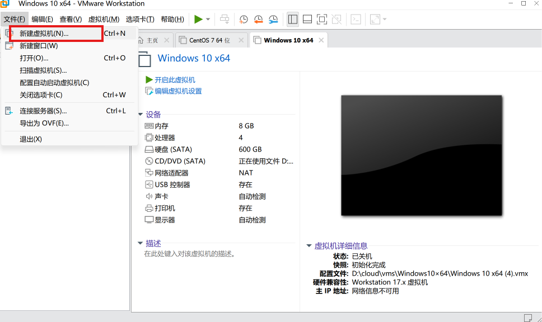The image size is (542, 322).
Task: Open the 帮助(H) menu
Action: click(172, 20)
